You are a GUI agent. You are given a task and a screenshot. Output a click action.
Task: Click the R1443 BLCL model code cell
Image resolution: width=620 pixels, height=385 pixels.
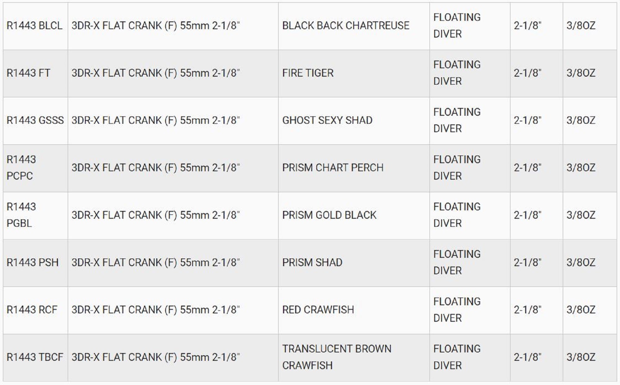click(34, 25)
